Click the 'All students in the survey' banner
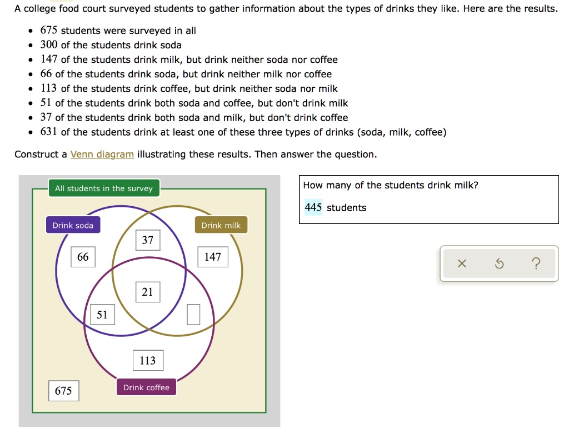 click(104, 188)
